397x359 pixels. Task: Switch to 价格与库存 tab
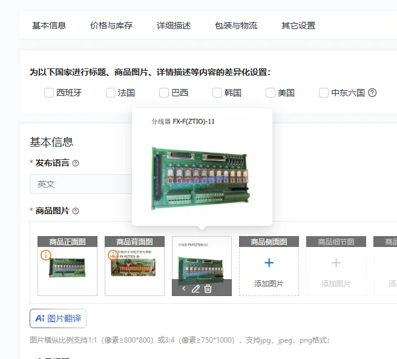111,25
